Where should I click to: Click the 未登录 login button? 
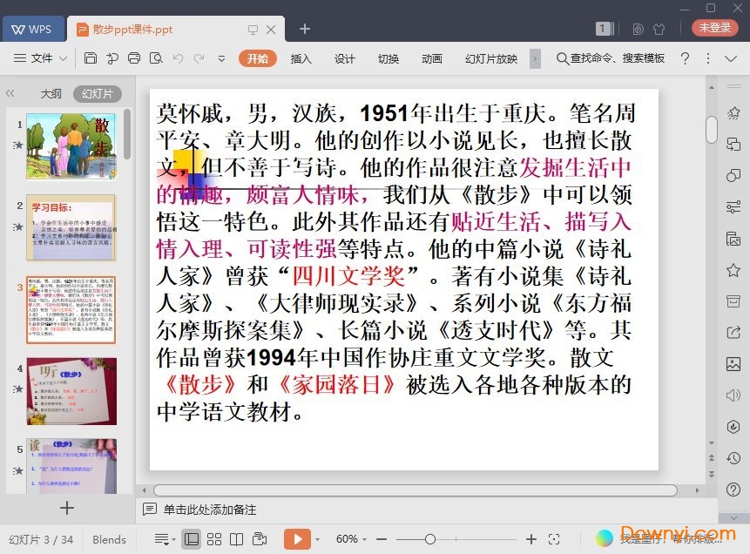pos(714,28)
